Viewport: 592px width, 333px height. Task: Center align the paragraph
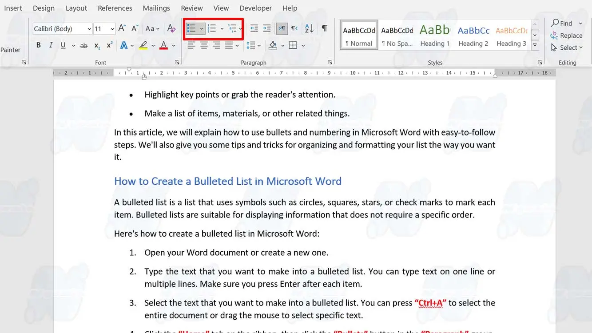pyautogui.click(x=204, y=45)
